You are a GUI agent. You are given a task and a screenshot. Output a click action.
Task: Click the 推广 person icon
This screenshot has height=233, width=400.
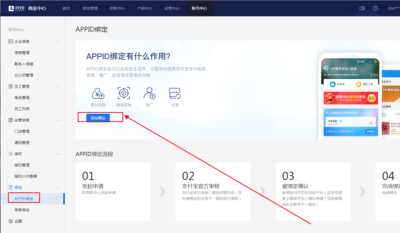tap(149, 93)
